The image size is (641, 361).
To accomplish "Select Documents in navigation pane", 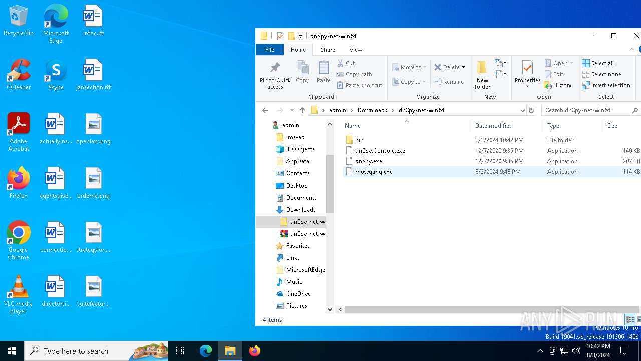I will click(301, 198).
